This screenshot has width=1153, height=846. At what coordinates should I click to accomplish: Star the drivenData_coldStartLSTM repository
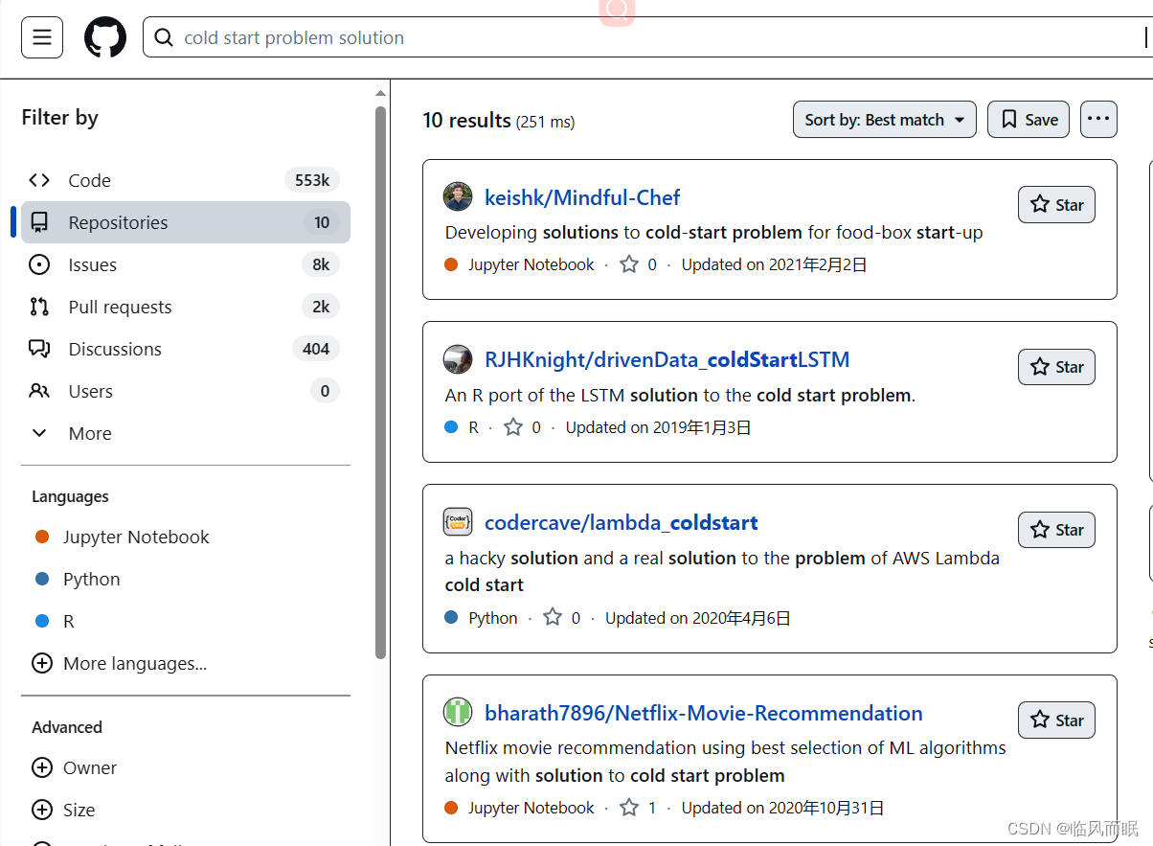pyautogui.click(x=1056, y=367)
